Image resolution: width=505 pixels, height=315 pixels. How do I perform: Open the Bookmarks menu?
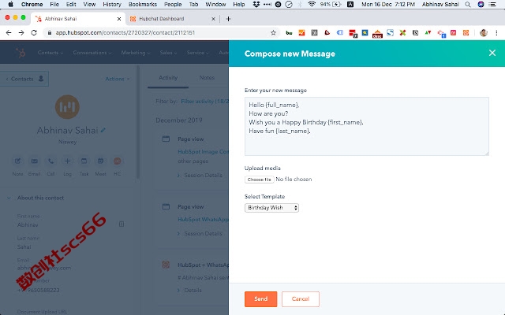142,5
